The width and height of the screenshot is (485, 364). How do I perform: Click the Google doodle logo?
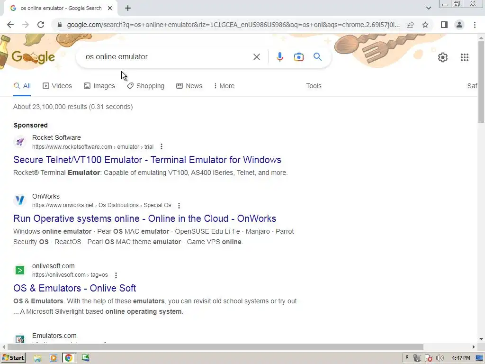click(x=34, y=57)
